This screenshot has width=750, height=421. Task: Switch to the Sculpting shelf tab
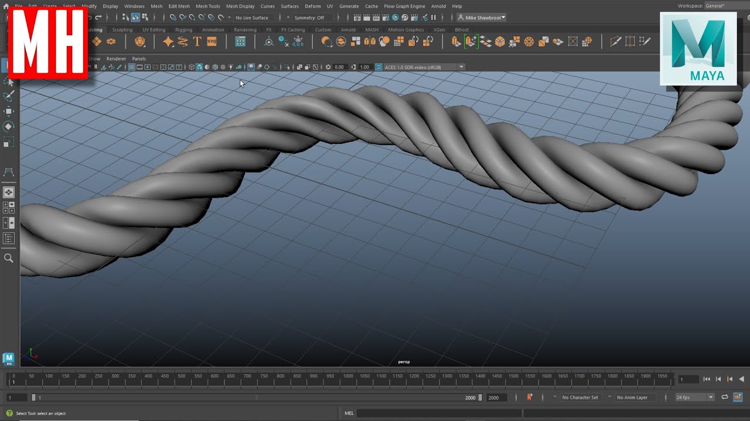point(122,29)
